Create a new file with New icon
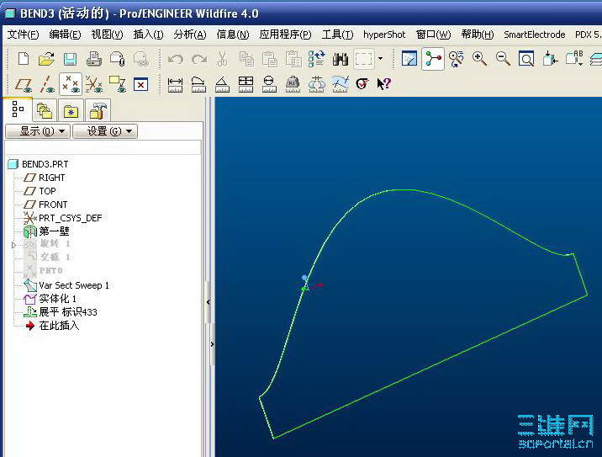The height and width of the screenshot is (457, 602). 24,59
